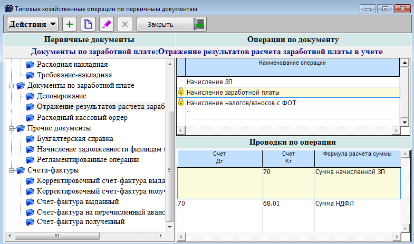Click the operations list's scroll up arrow
Viewport: 414px width, 244px height.
(x=405, y=63)
